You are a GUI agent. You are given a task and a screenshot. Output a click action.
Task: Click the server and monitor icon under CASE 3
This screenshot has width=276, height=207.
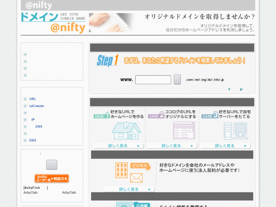[236, 131]
